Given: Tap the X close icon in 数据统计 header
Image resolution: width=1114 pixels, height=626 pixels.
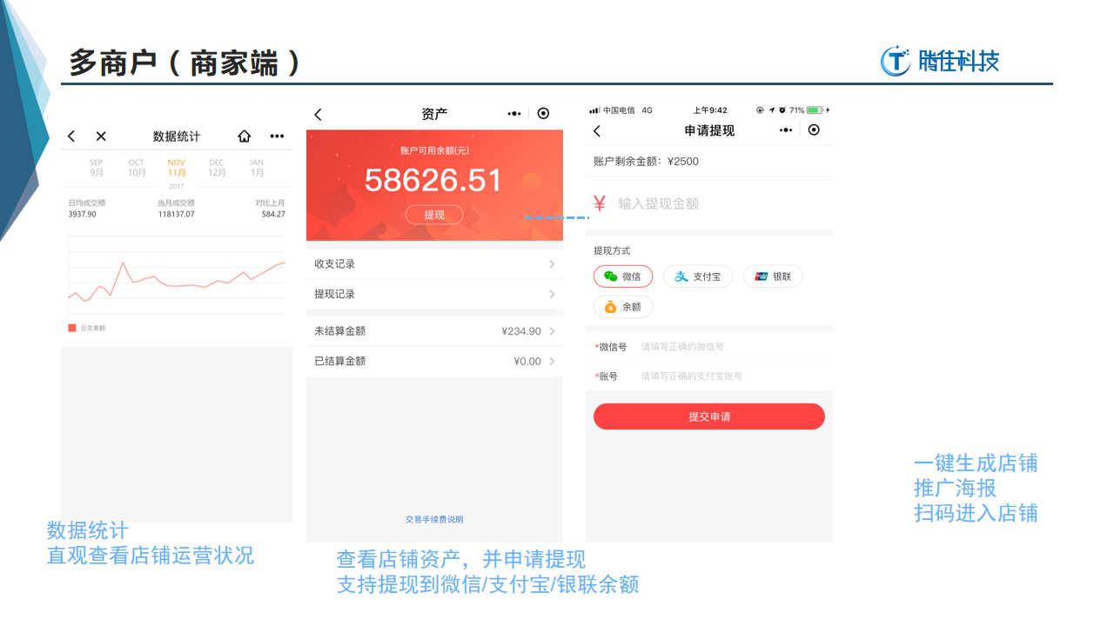Looking at the screenshot, I should coord(101,137).
